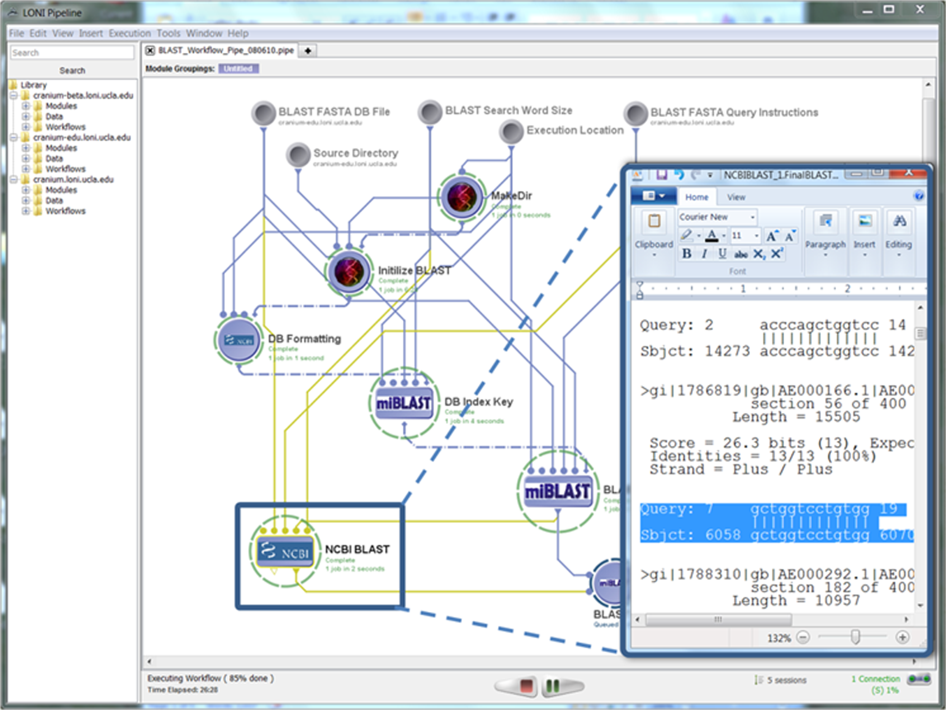Select the BLAST FASTA DB File input node
This screenshot has width=946, height=710.
[263, 113]
